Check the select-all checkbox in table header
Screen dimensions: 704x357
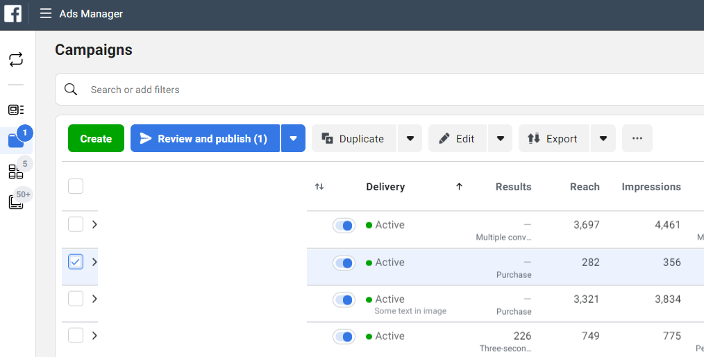76,186
